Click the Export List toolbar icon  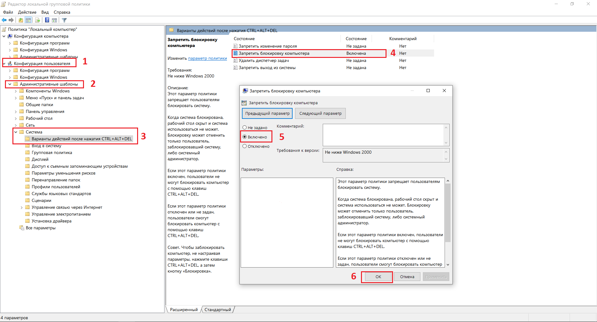coord(38,20)
